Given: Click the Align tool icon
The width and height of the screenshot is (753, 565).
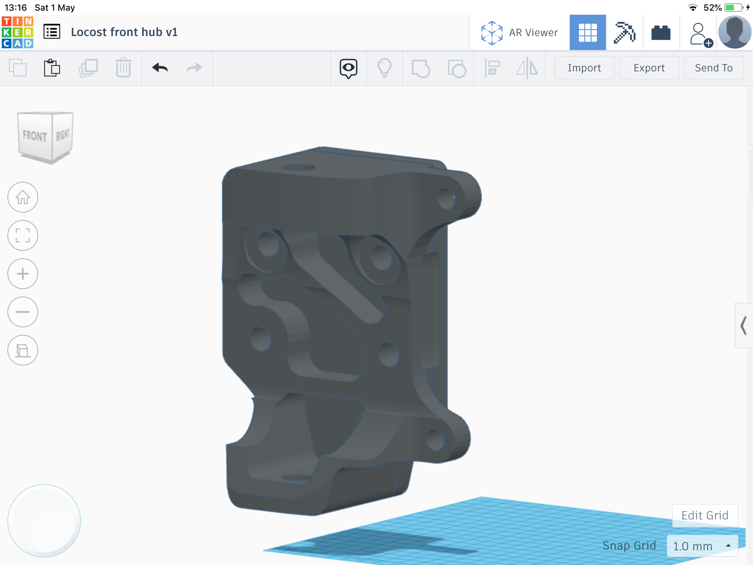Looking at the screenshot, I should point(492,68).
